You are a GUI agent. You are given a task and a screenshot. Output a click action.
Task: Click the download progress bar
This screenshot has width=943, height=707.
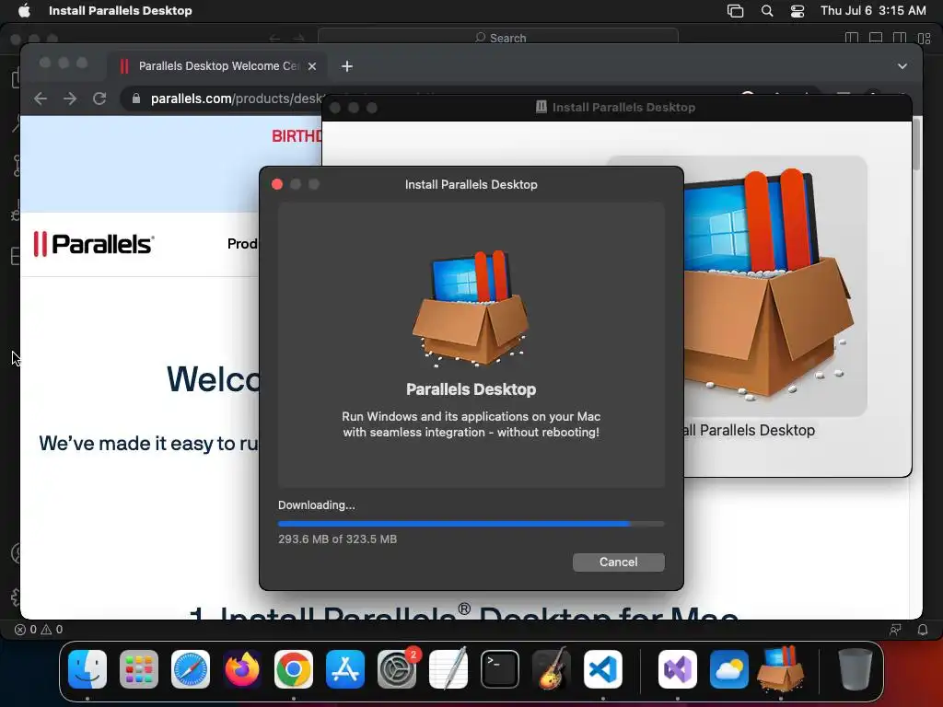point(471,524)
